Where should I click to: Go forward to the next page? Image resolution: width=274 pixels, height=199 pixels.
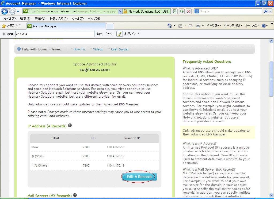tap(12, 11)
